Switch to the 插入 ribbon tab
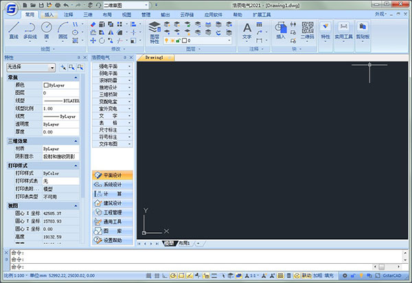The height and width of the screenshot is (283, 412). click(x=49, y=14)
